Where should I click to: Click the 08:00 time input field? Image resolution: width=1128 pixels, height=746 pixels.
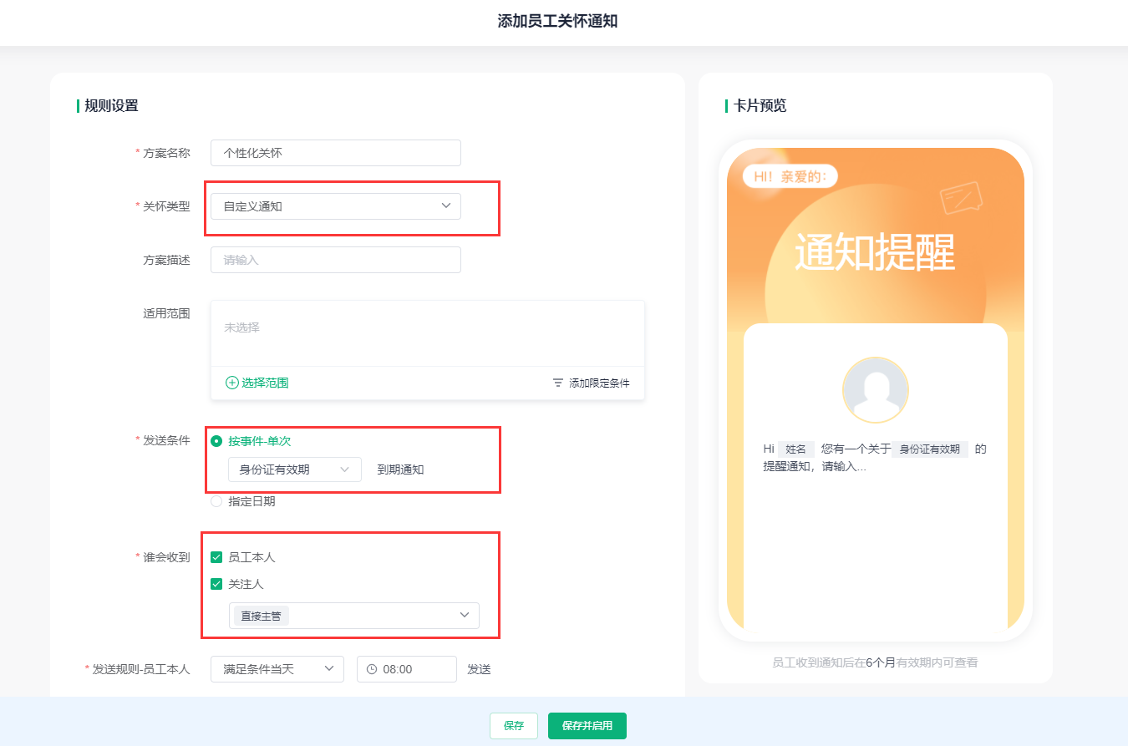[x=414, y=669]
